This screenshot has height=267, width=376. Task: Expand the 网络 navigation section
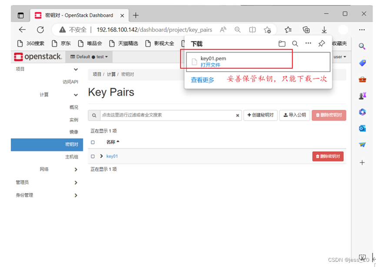(43, 169)
